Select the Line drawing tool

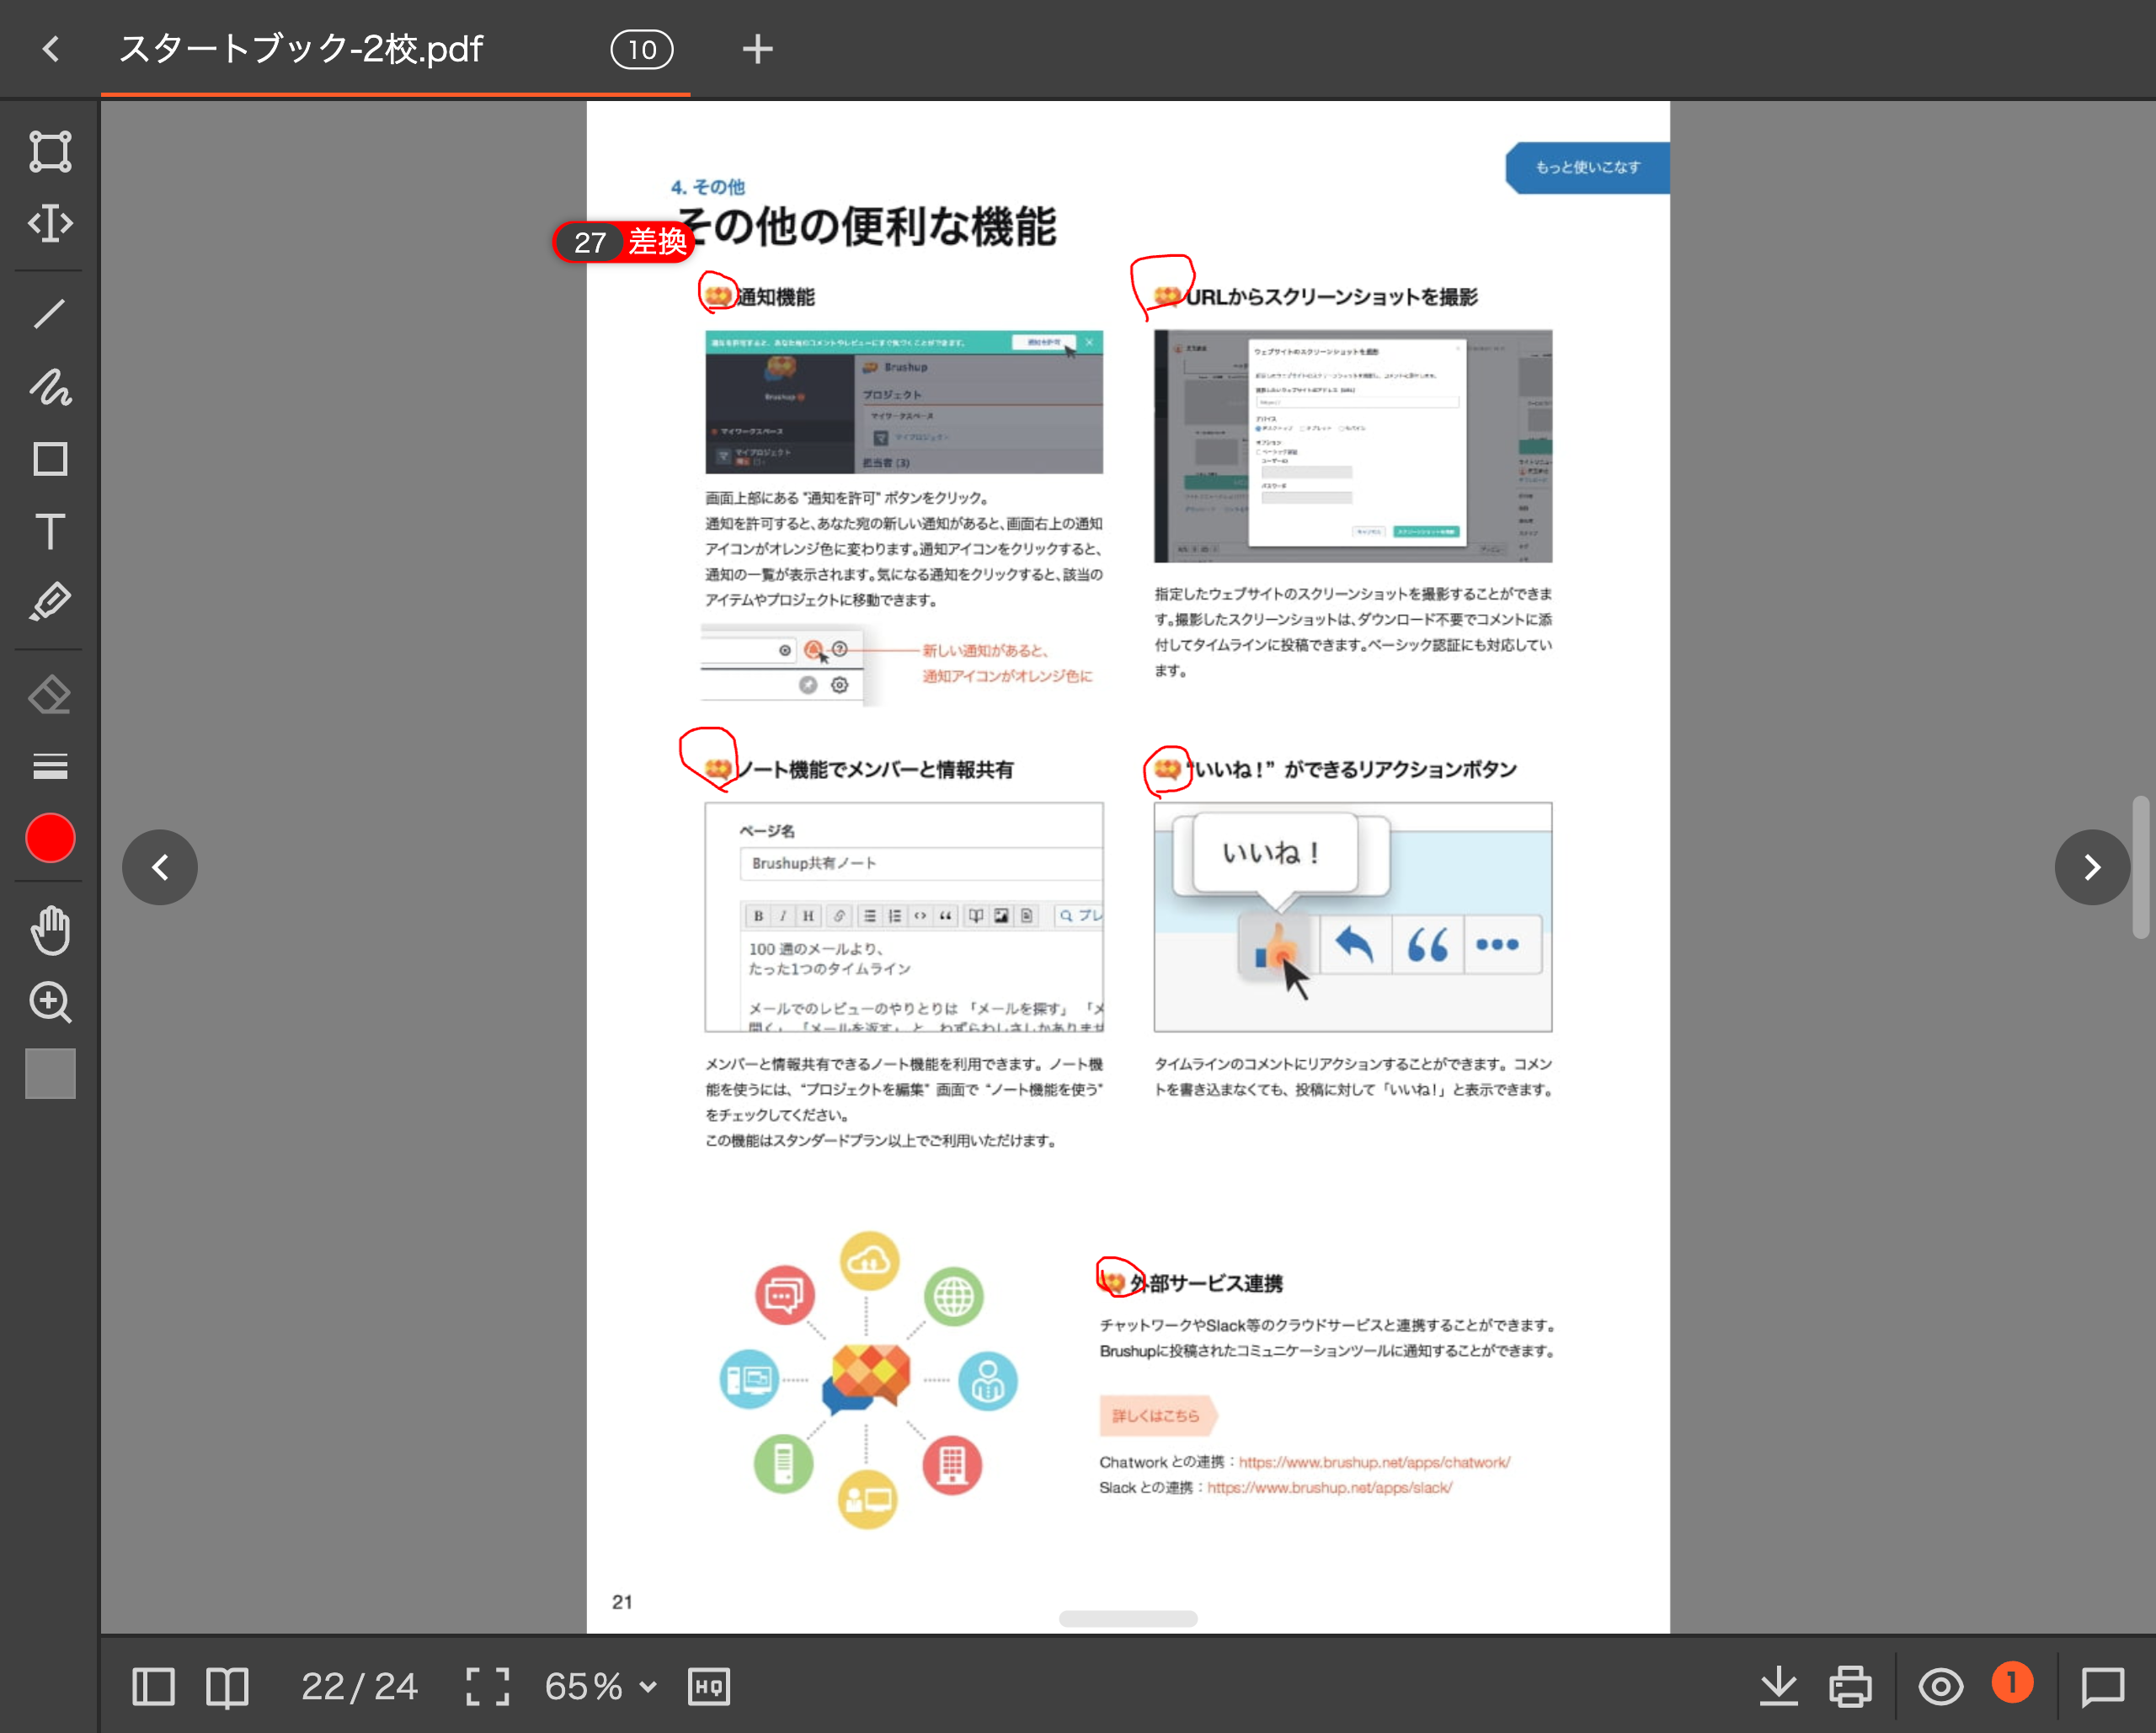[x=49, y=314]
